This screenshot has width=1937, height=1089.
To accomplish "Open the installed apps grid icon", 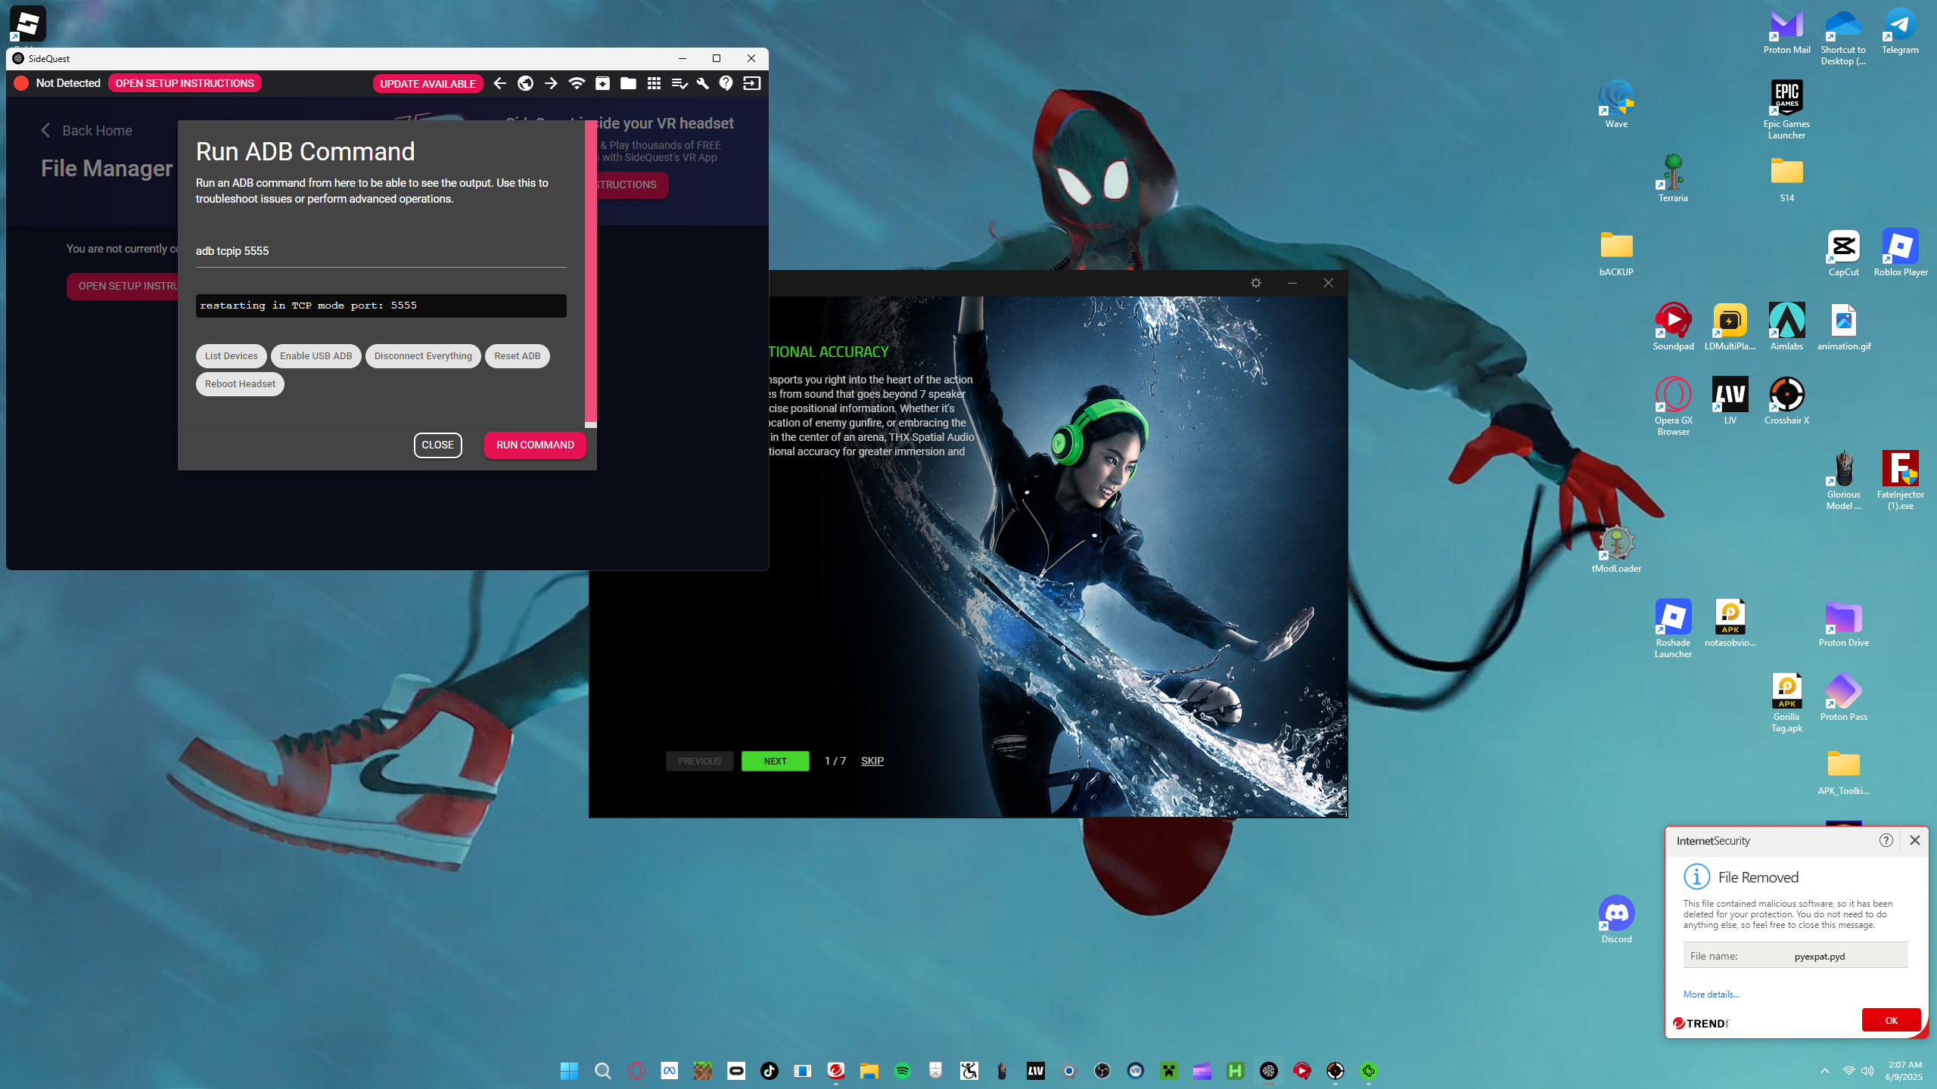I will [654, 83].
